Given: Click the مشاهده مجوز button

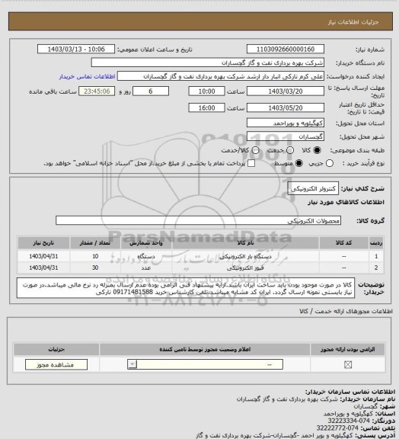Looking at the screenshot, I should pos(56,364).
